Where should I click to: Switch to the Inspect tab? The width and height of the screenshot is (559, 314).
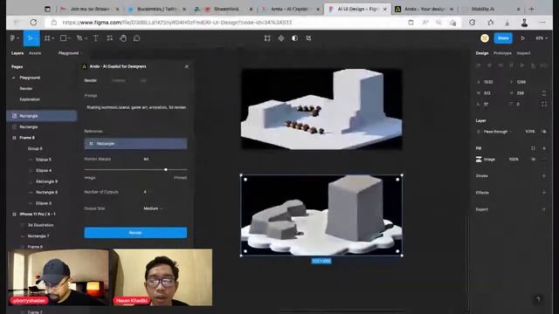point(523,53)
